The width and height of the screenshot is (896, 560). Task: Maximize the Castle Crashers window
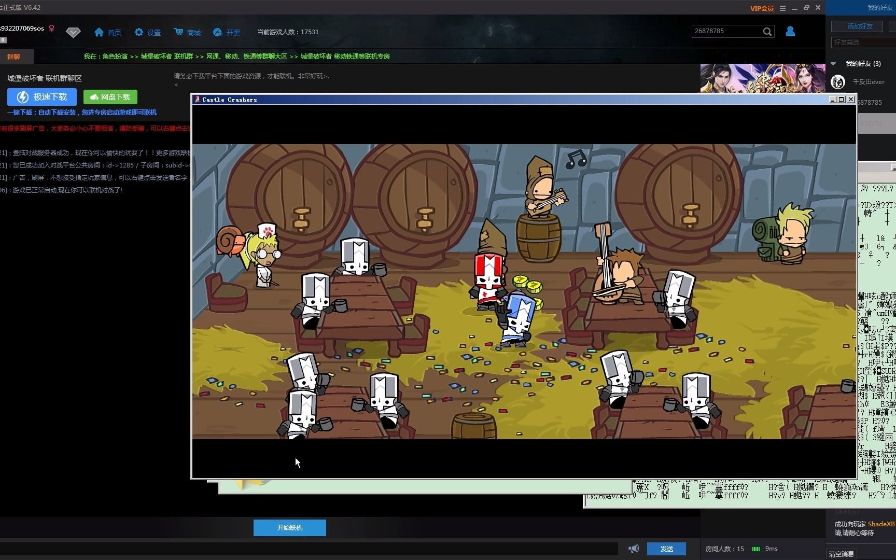click(842, 100)
